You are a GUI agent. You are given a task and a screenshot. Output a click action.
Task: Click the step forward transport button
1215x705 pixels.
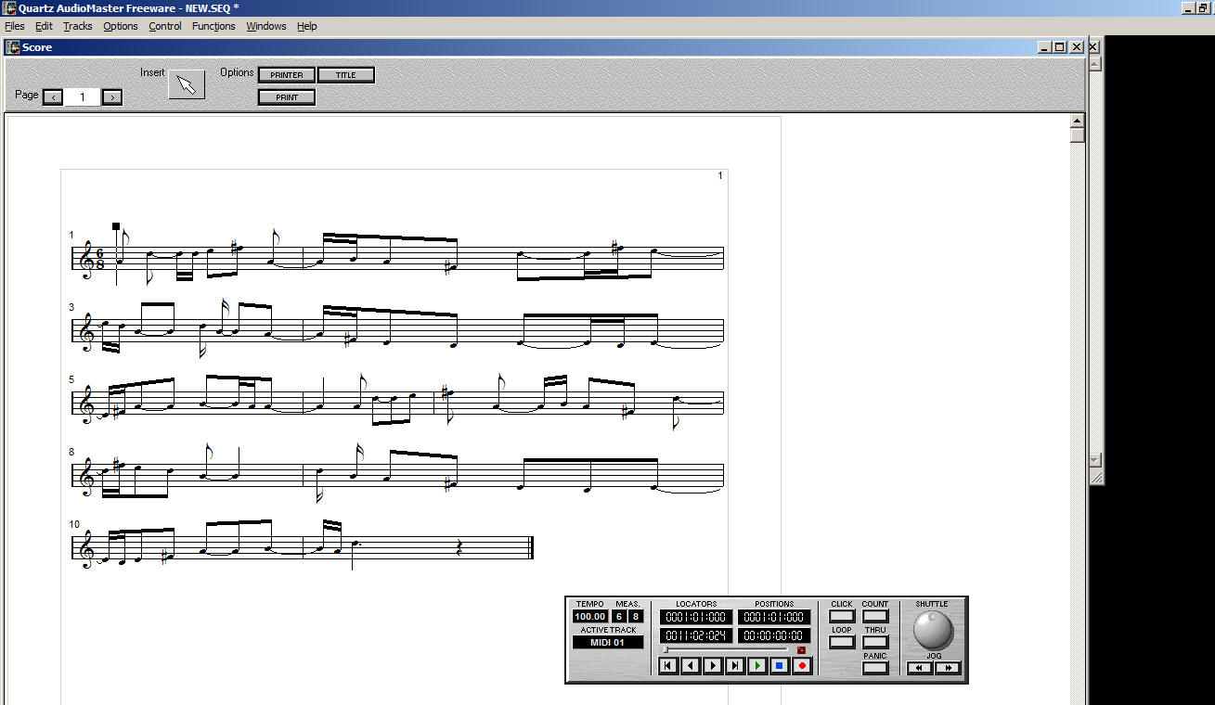click(713, 665)
